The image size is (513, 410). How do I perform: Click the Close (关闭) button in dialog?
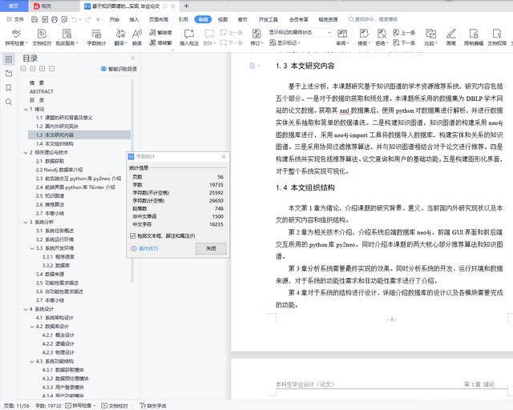[211, 248]
